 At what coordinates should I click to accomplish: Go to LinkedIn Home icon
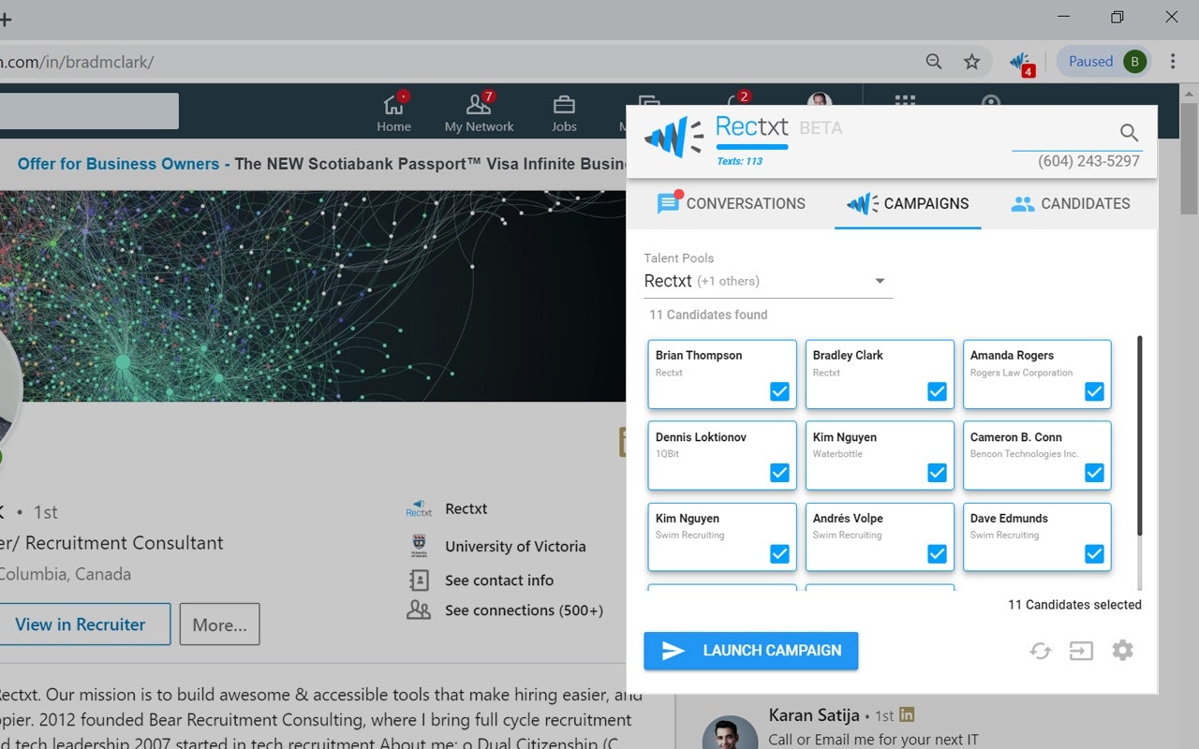(393, 105)
